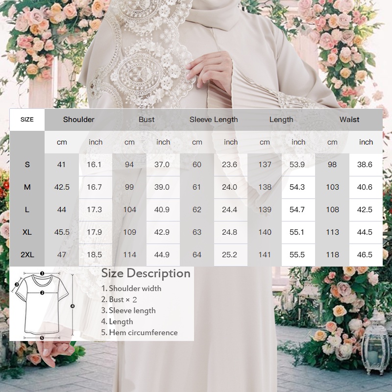This screenshot has width=392, height=392.
Task: Click length value 140 cm
Action: pos(265,232)
